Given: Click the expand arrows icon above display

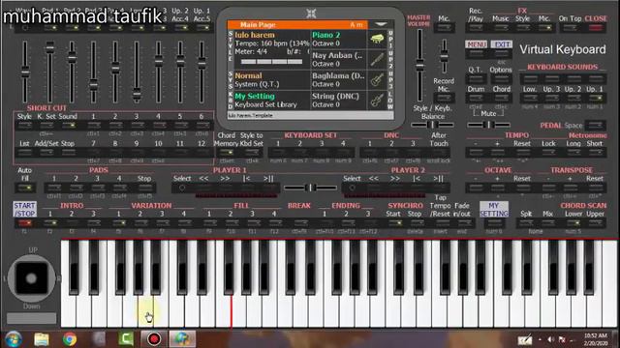Looking at the screenshot, I should point(311,14).
